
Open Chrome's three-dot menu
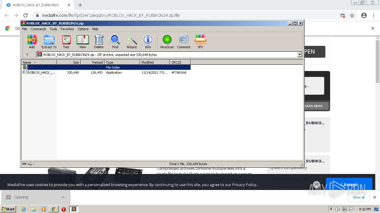373,15
